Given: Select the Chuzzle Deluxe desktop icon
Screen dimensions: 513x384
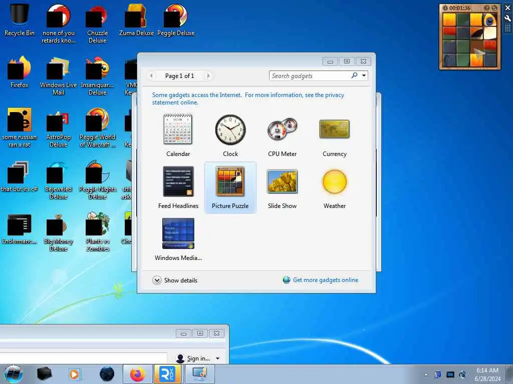Looking at the screenshot, I should pos(98,23).
